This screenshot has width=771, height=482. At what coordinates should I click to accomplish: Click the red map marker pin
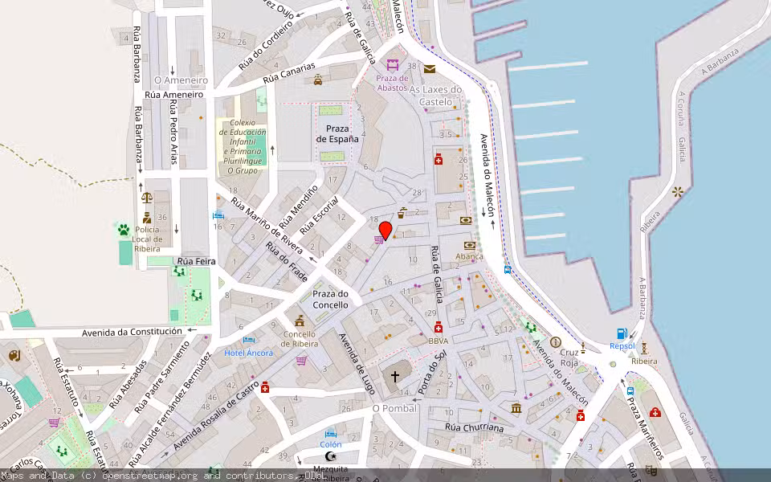[x=385, y=228]
